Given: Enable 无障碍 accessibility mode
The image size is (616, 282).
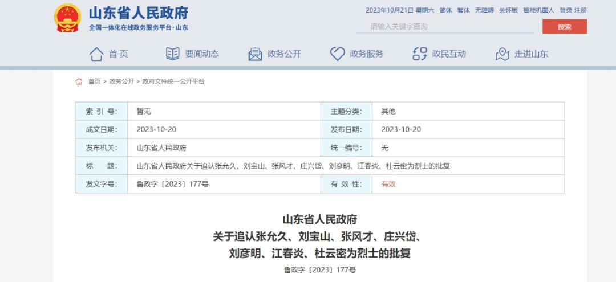Looking at the screenshot, I should click(484, 10).
